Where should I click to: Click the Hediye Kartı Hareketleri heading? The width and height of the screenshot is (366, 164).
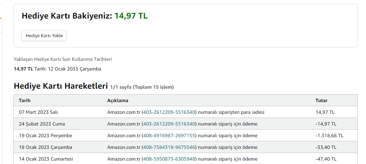61,86
